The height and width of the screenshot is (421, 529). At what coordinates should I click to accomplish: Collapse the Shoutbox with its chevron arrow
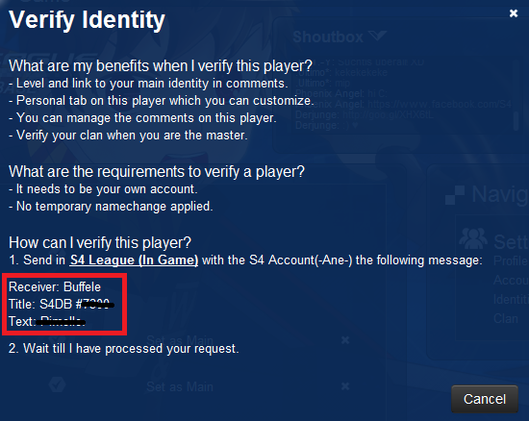(x=377, y=36)
